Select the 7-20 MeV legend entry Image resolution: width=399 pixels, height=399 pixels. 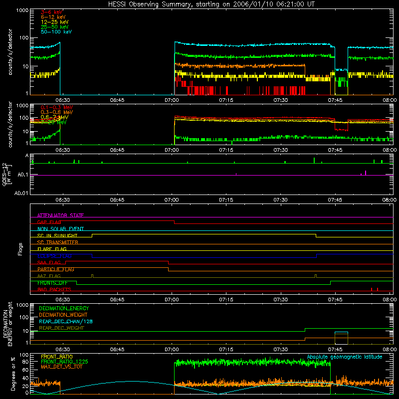click(x=54, y=122)
